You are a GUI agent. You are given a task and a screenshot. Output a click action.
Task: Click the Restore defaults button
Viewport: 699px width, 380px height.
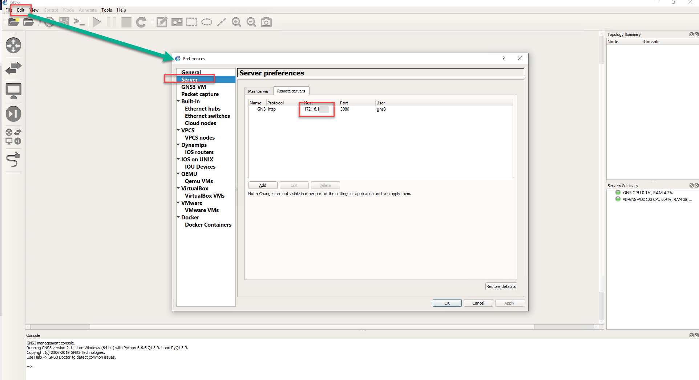point(501,286)
